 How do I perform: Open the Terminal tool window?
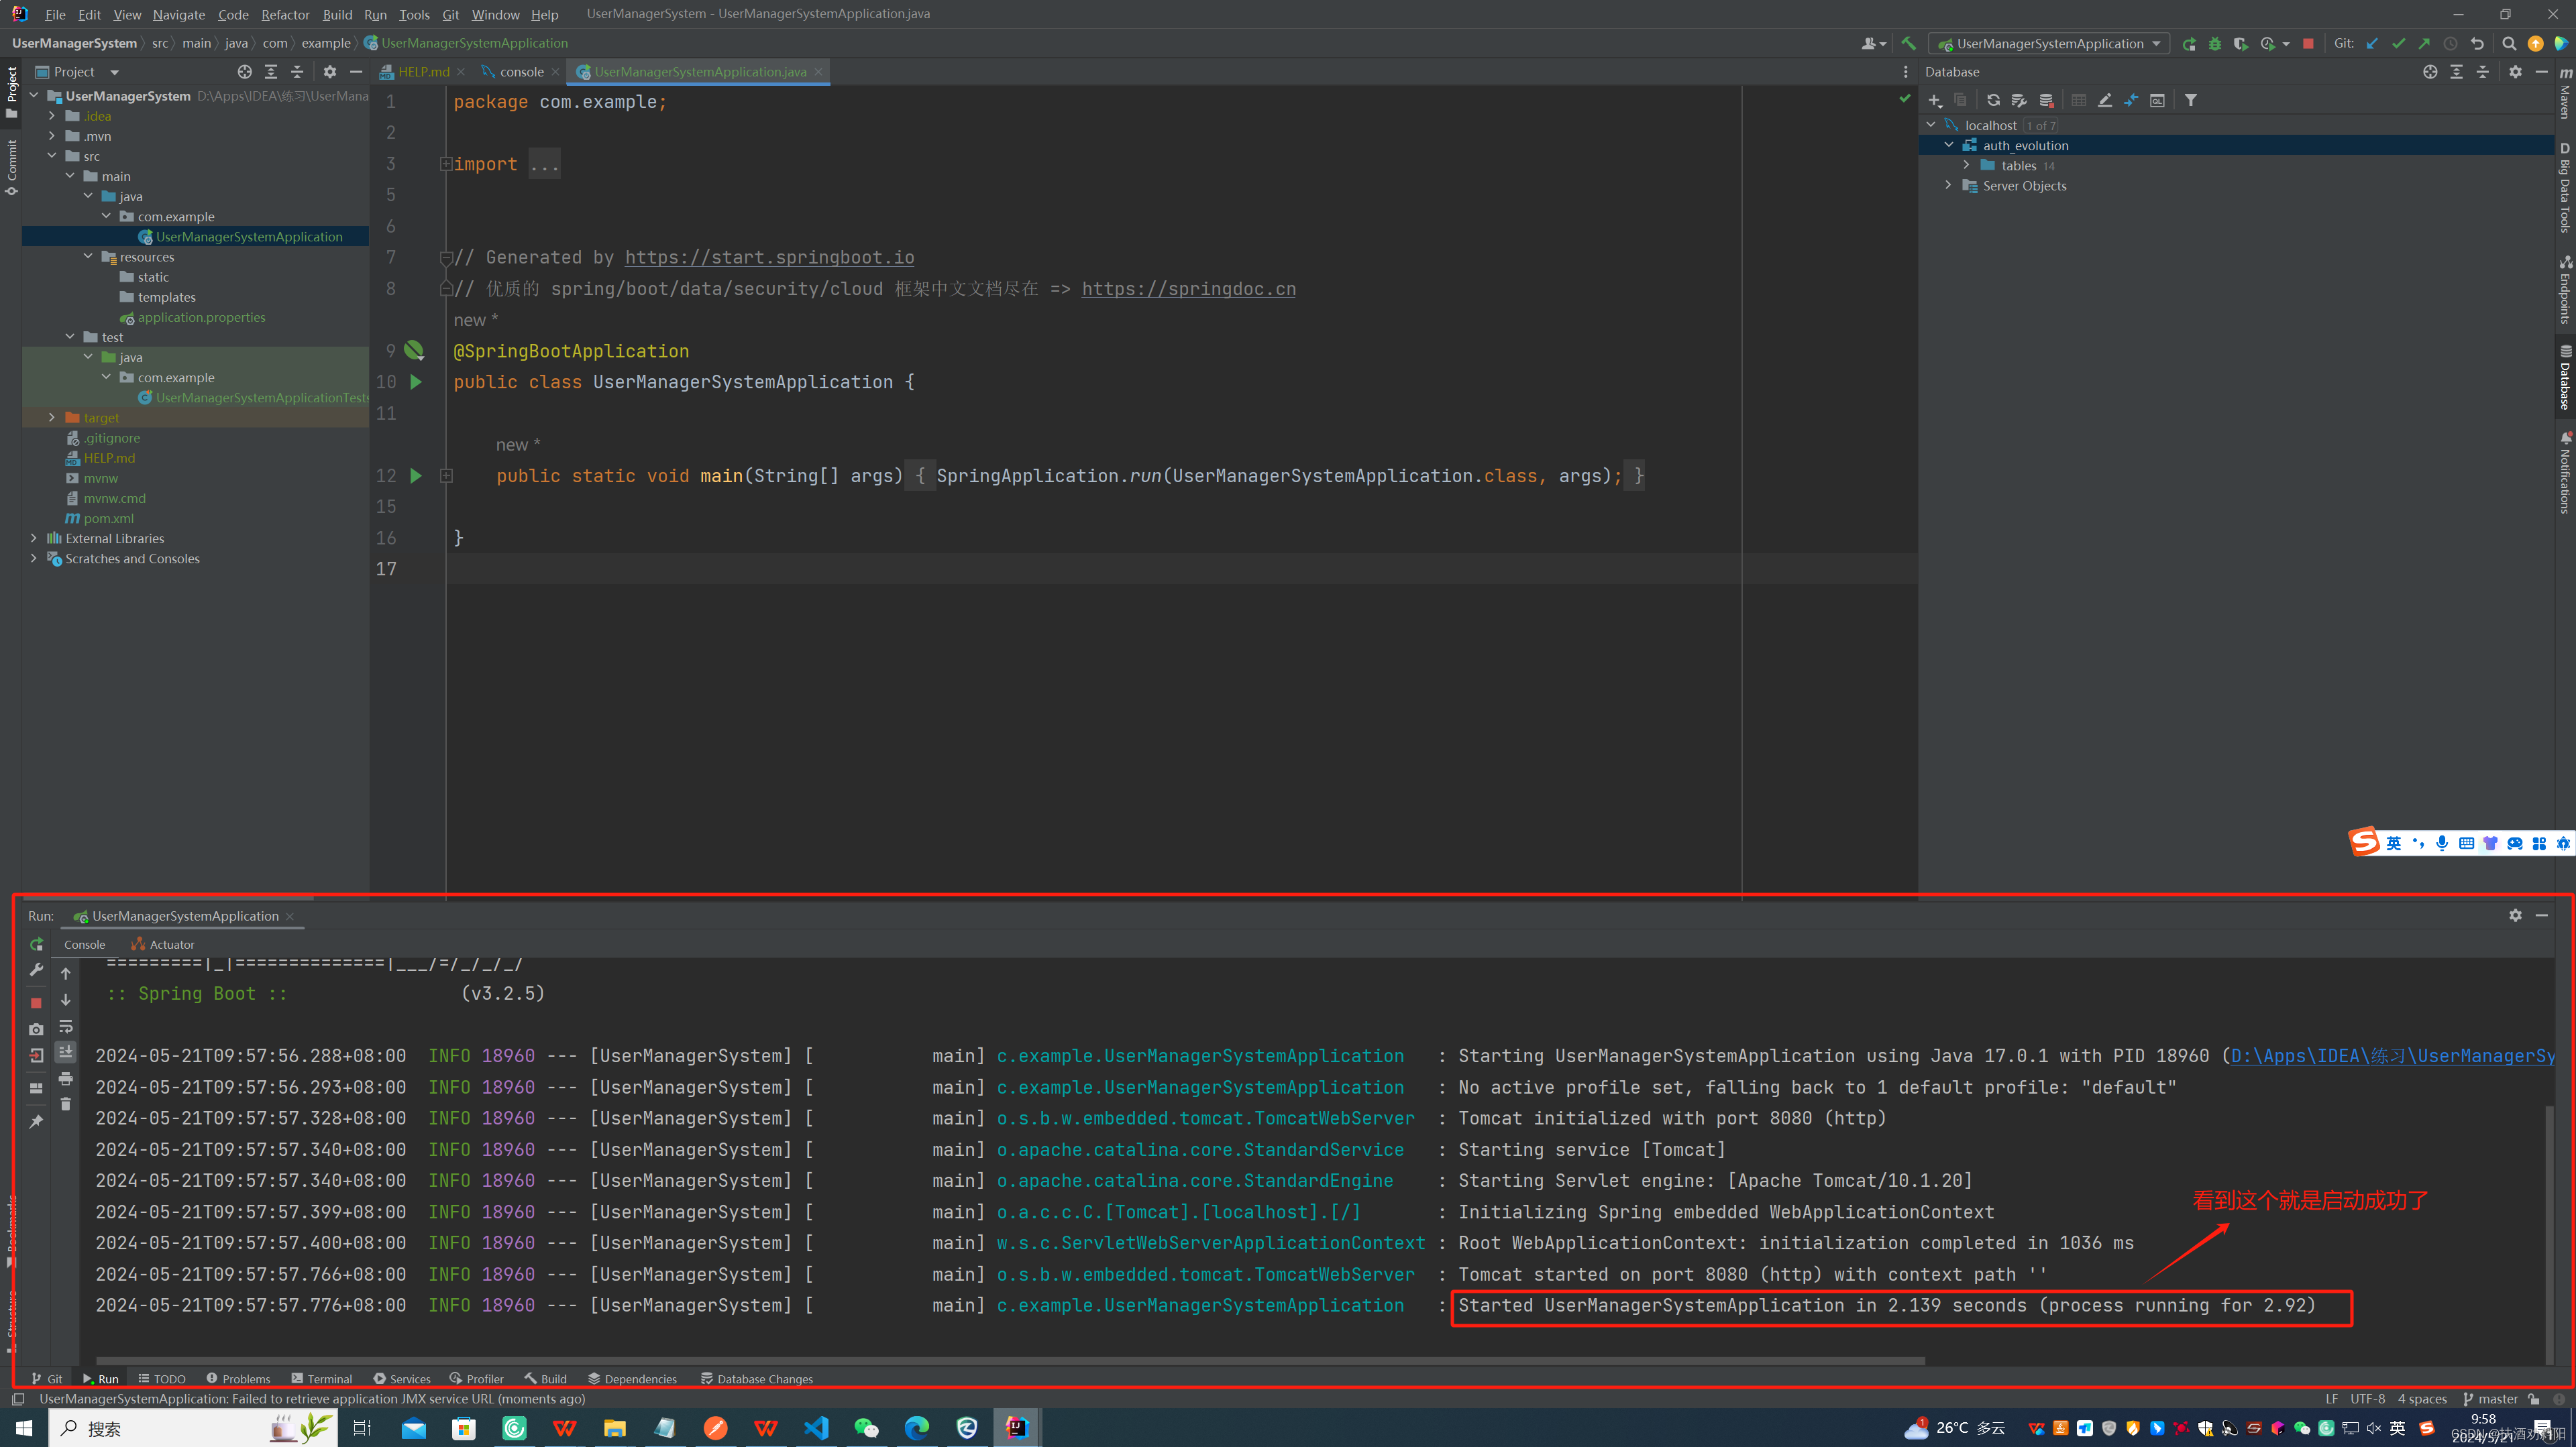click(322, 1378)
